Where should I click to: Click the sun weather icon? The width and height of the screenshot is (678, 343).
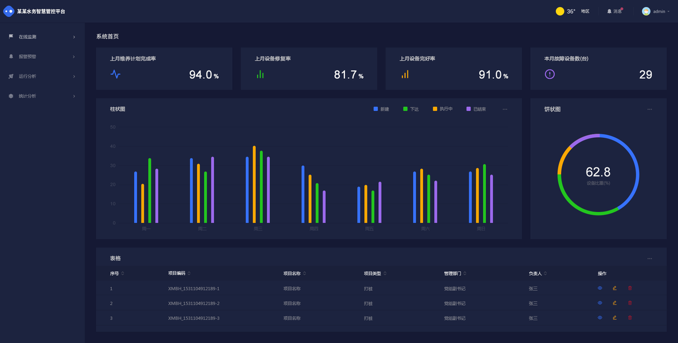[x=560, y=11]
